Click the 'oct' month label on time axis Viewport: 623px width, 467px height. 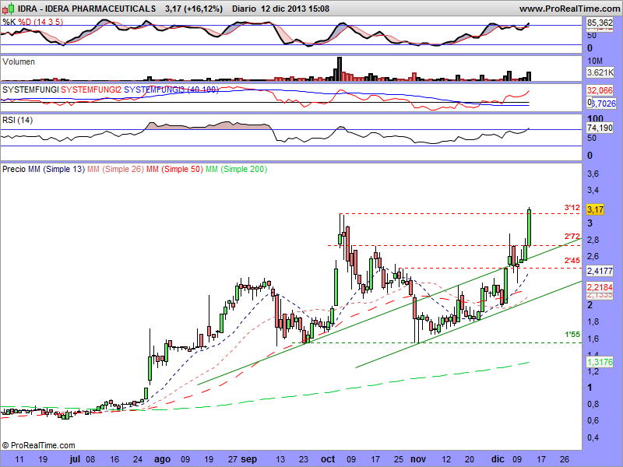coord(328,459)
